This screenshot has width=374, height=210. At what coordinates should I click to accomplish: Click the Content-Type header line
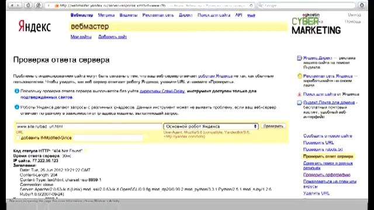point(61,180)
